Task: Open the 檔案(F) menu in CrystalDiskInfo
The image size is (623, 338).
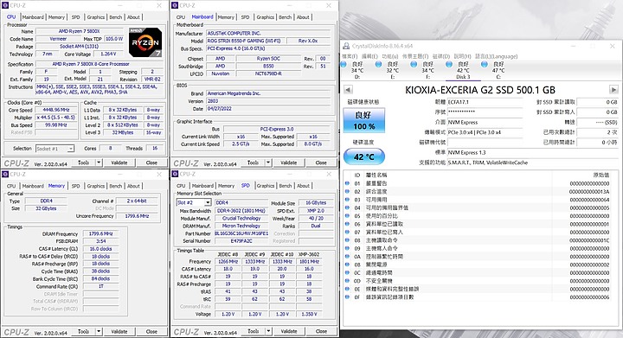Action: 350,56
